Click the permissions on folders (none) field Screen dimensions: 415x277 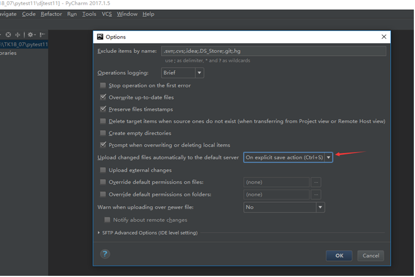click(x=276, y=195)
